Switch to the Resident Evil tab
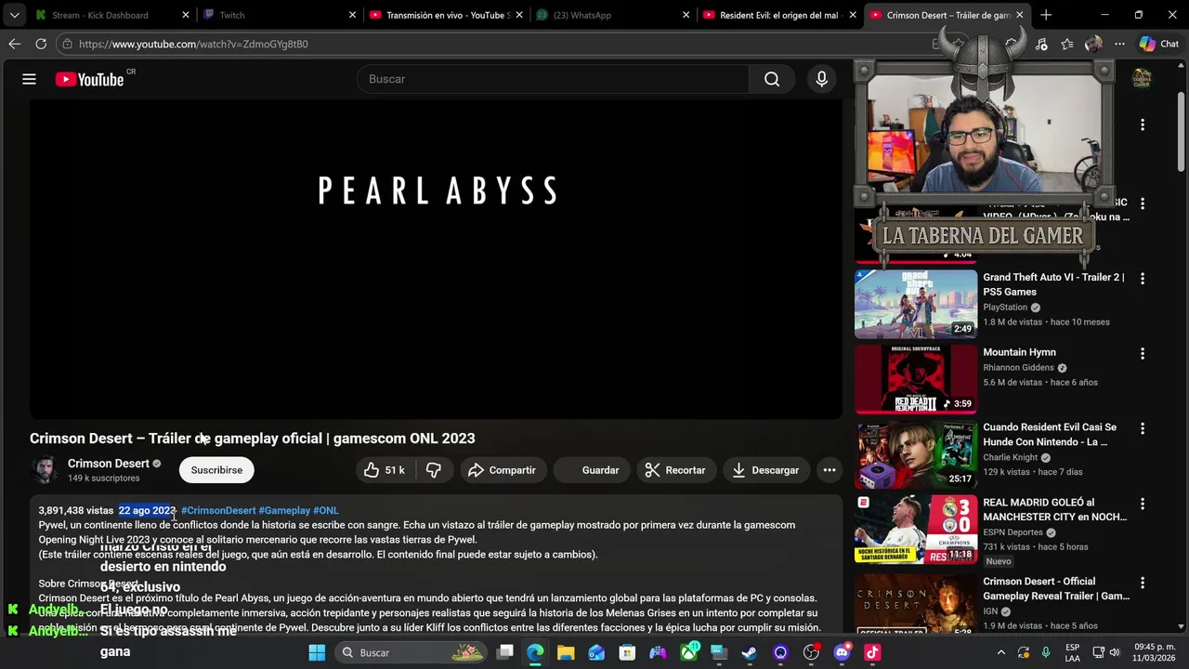 [780, 15]
